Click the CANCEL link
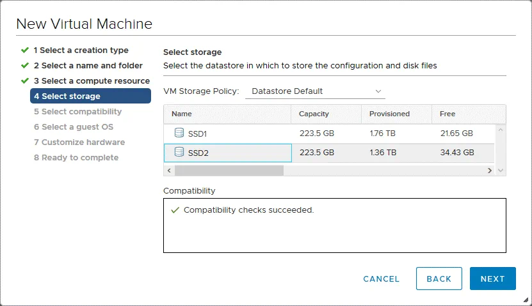Screen dimensions: 532x306 click(x=381, y=279)
